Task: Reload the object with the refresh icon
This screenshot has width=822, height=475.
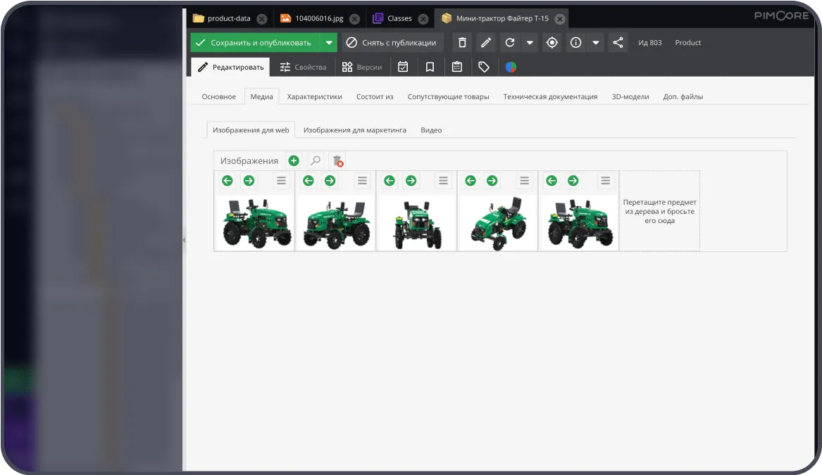Action: click(509, 43)
